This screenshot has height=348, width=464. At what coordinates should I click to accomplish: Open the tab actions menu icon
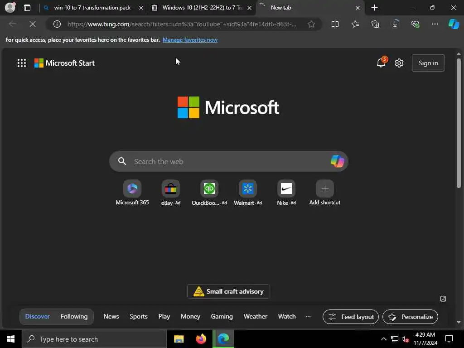click(x=27, y=8)
